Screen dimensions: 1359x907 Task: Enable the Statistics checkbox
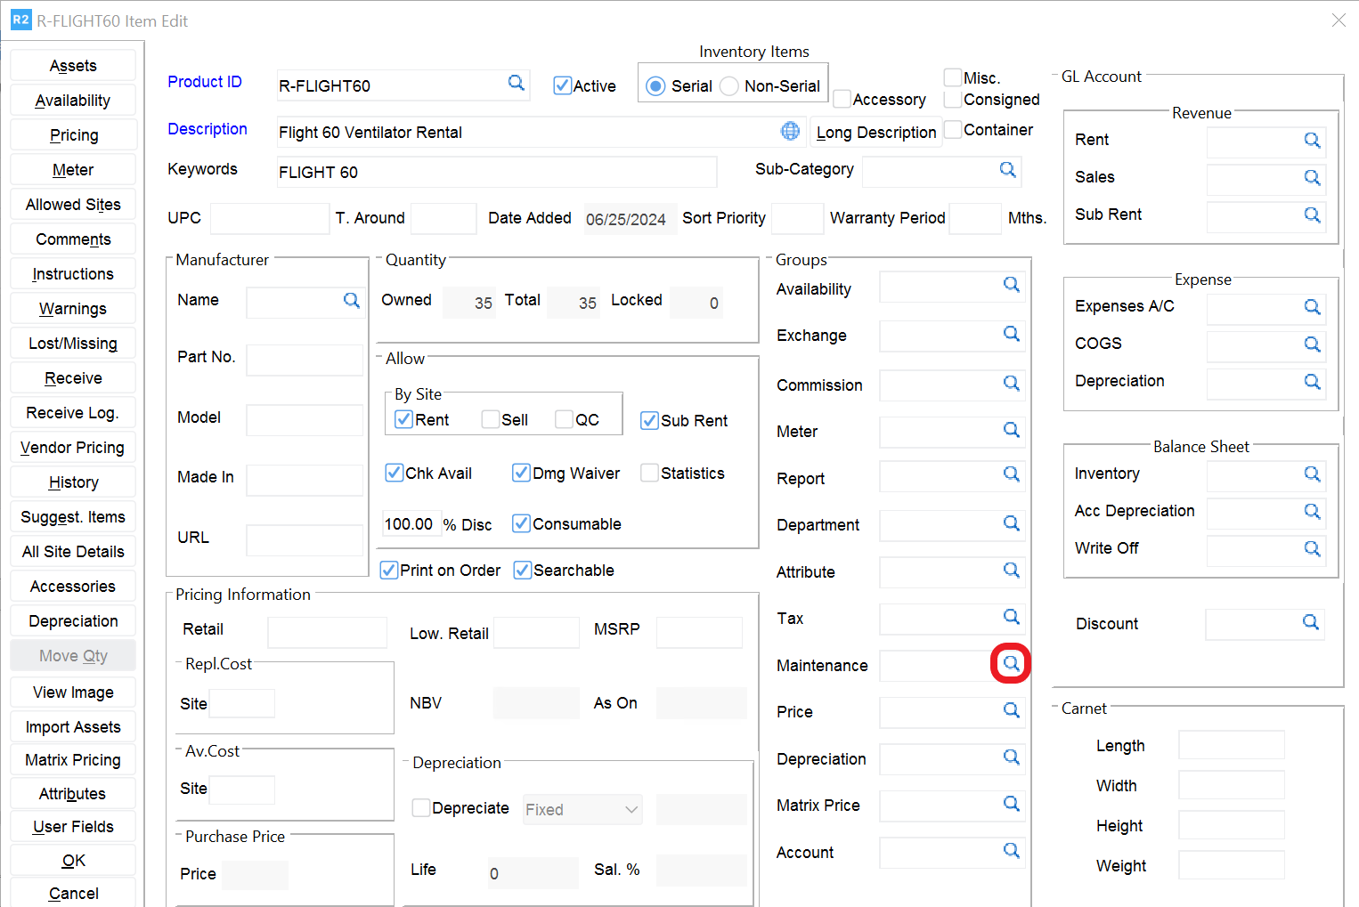point(649,473)
